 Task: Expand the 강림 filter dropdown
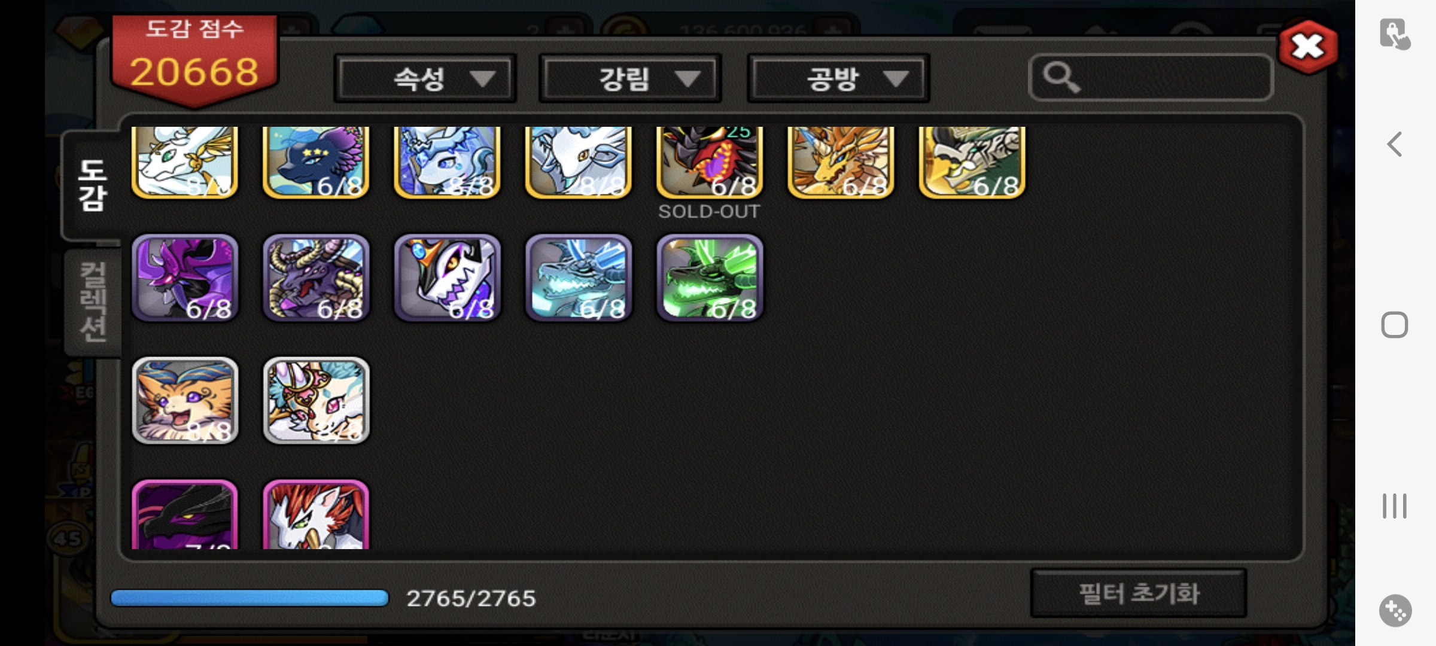(x=630, y=78)
